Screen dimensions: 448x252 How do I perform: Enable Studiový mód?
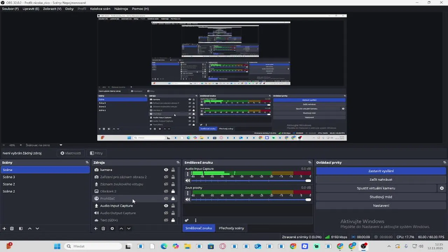tap(381, 197)
